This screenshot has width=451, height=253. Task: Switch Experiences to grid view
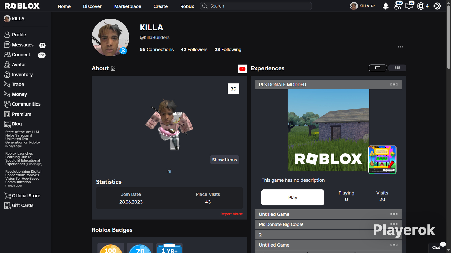point(397,68)
